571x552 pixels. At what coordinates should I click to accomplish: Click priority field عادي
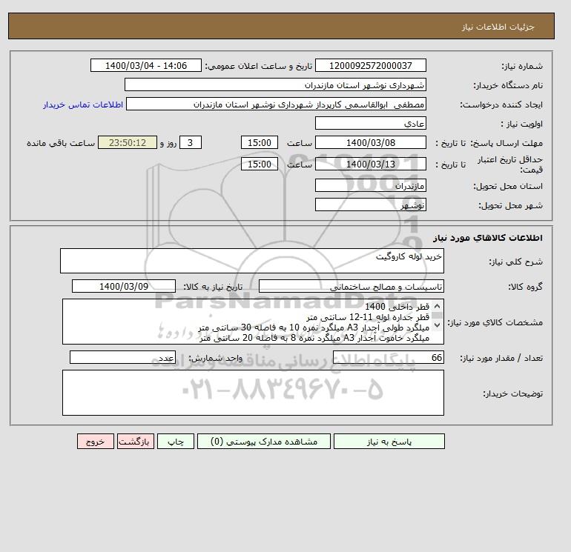click(x=370, y=124)
